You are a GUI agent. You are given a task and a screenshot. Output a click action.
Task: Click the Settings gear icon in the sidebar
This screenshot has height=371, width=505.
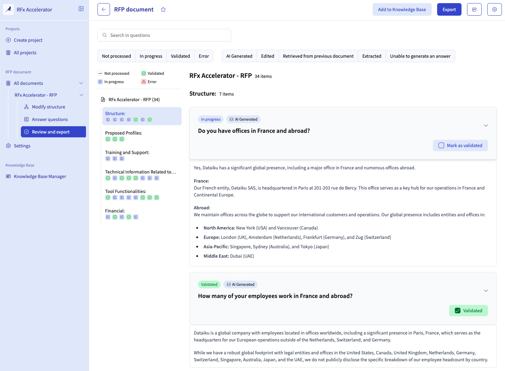pyautogui.click(x=8, y=146)
